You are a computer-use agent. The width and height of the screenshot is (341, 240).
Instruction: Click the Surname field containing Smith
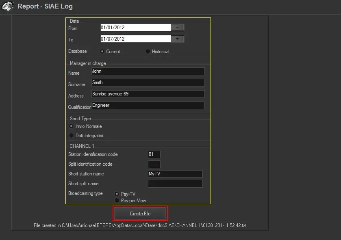click(x=148, y=82)
